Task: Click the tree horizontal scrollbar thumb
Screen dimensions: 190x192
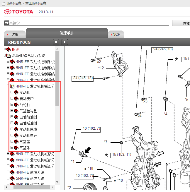Action: pyautogui.click(x=32, y=187)
